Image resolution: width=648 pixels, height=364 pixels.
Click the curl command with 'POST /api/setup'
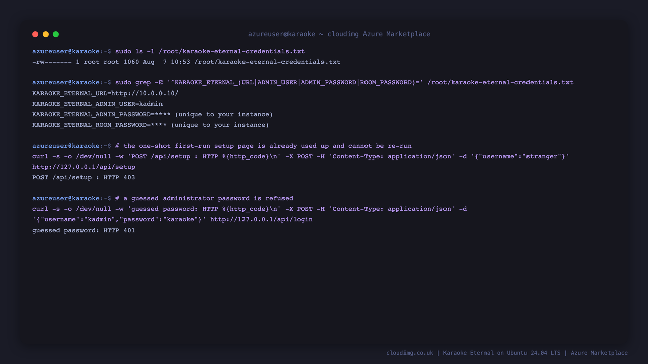point(301,156)
